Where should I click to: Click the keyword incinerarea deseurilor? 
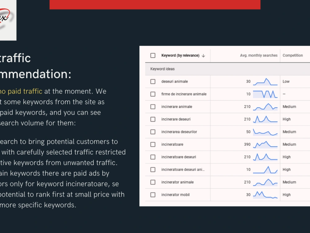179,132
